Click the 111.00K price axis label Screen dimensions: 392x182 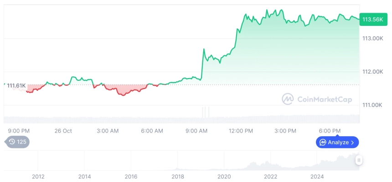[x=372, y=105]
